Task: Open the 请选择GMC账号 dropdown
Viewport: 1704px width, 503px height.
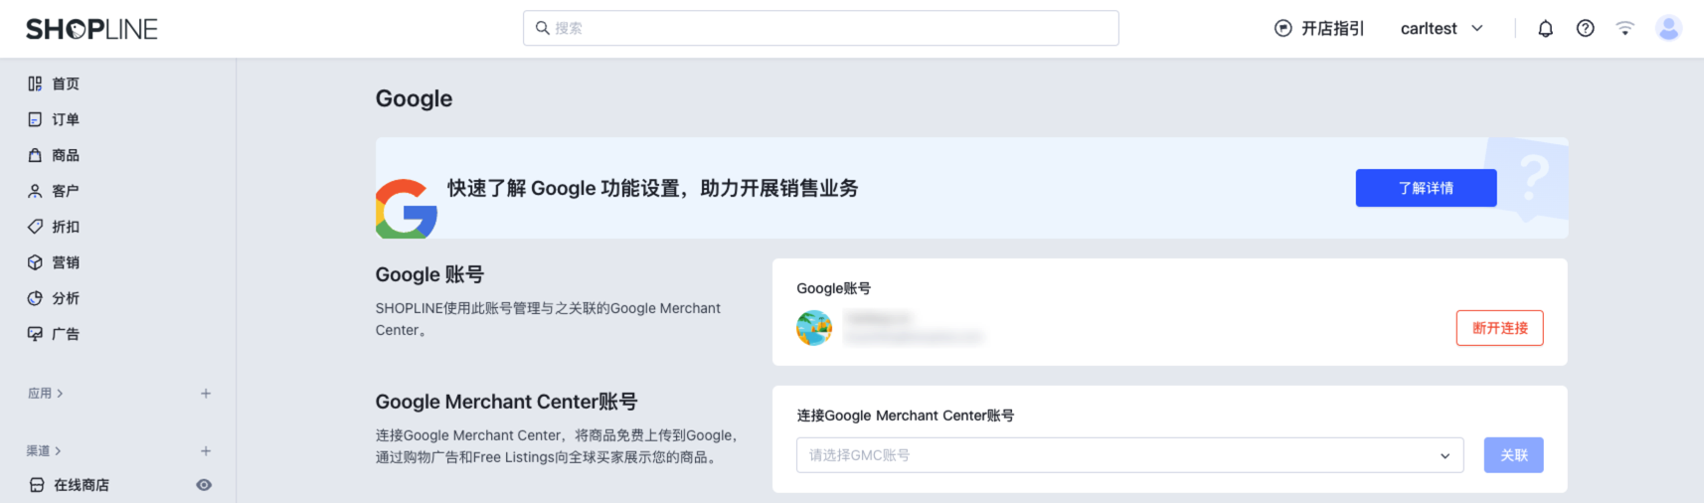Action: click(x=1129, y=455)
